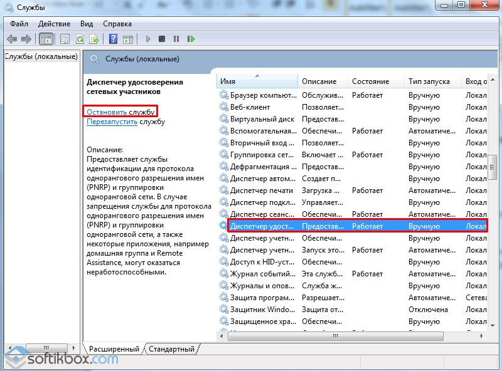Image resolution: width=502 pixels, height=371 pixels.
Task: Sort by the Описание column header
Action: point(323,81)
